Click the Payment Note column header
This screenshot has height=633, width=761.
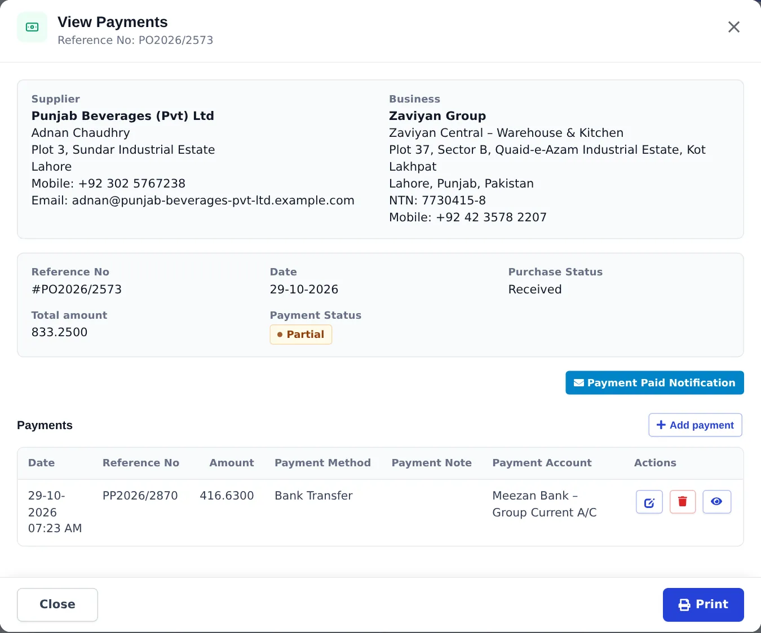pos(432,463)
